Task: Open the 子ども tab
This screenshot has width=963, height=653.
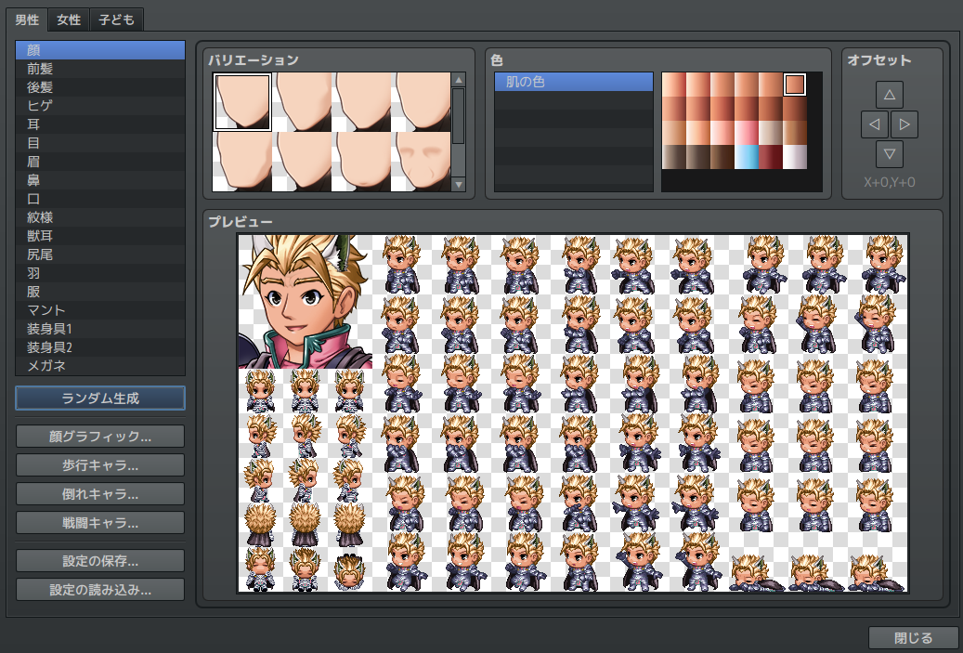Action: pos(118,20)
